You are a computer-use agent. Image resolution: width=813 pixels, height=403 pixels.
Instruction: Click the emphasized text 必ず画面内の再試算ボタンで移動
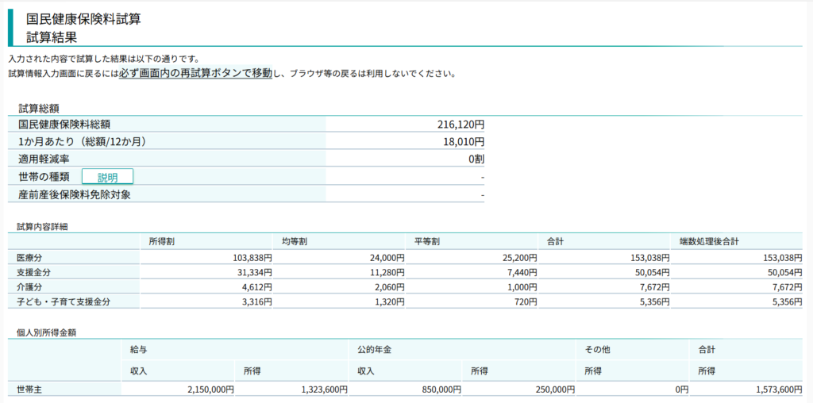195,73
